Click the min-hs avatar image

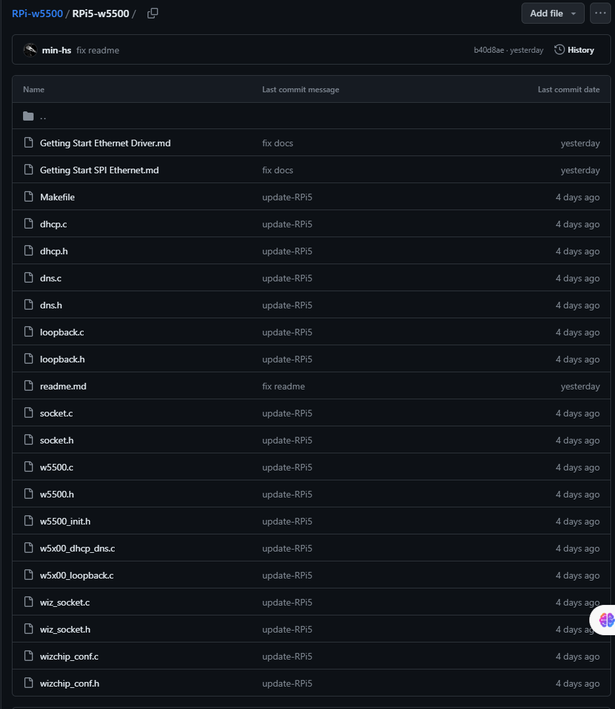[x=30, y=50]
